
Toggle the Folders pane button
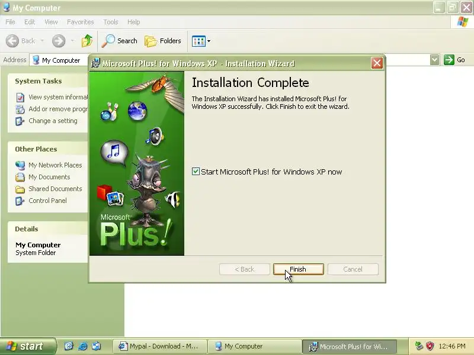(163, 41)
